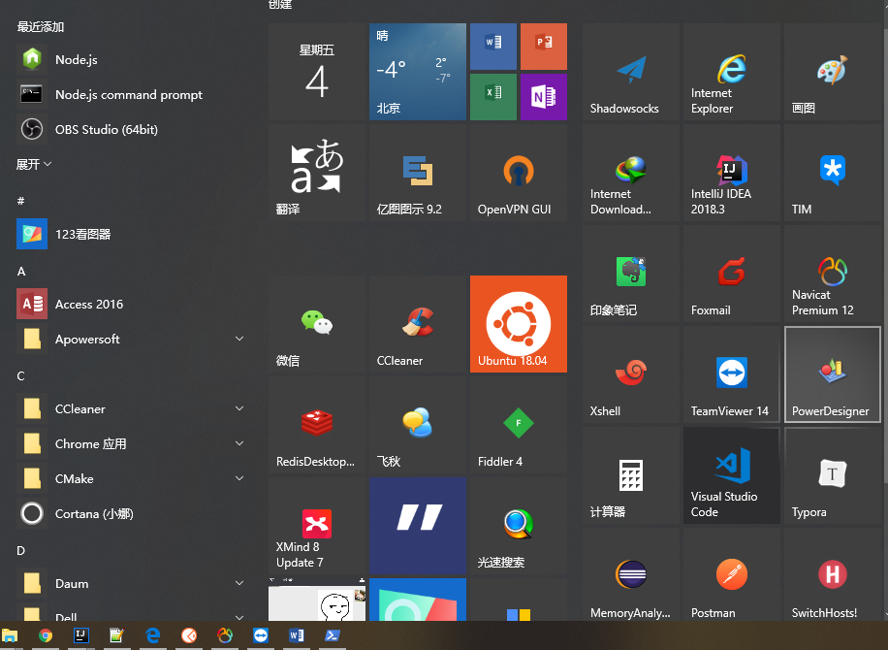Launch PowerDesigner tile

(x=833, y=374)
